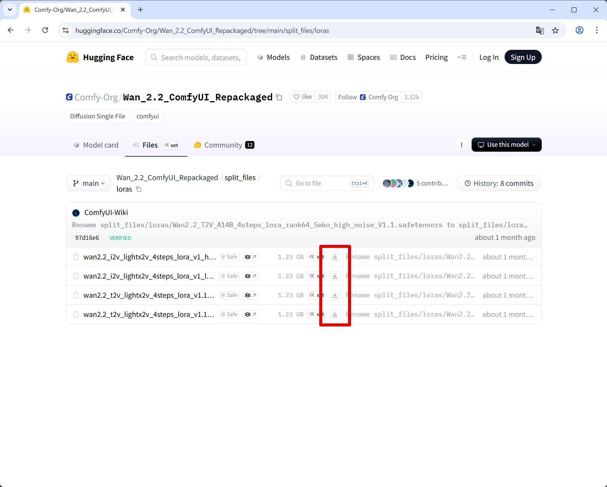Click the browser forward arrow
Viewport: 607px width, 487px height.
click(x=28, y=30)
